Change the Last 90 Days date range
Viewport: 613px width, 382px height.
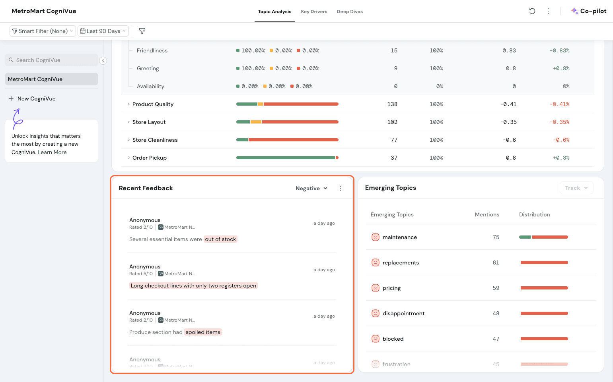tap(103, 31)
